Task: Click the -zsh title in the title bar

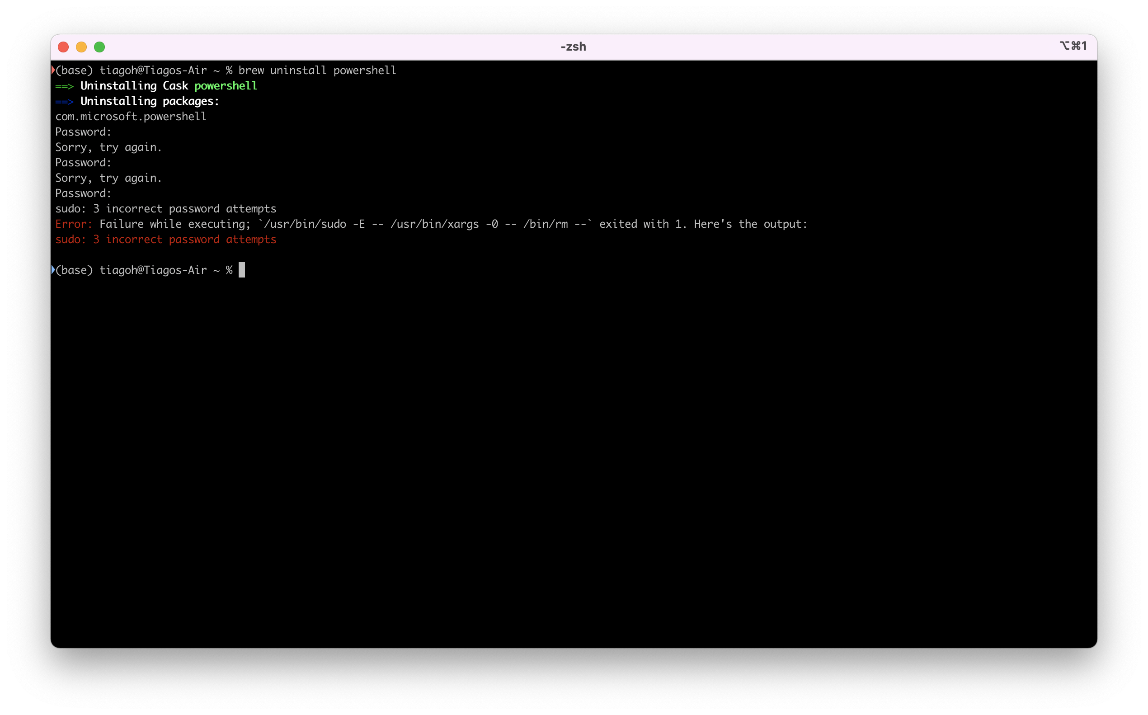Action: 573,47
